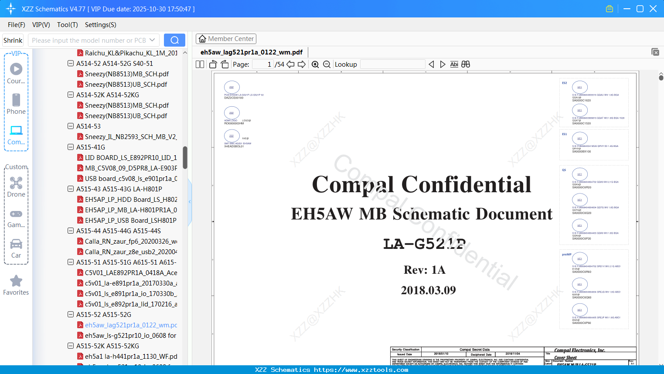Click the yellow toolbox icon in title bar

click(610, 9)
